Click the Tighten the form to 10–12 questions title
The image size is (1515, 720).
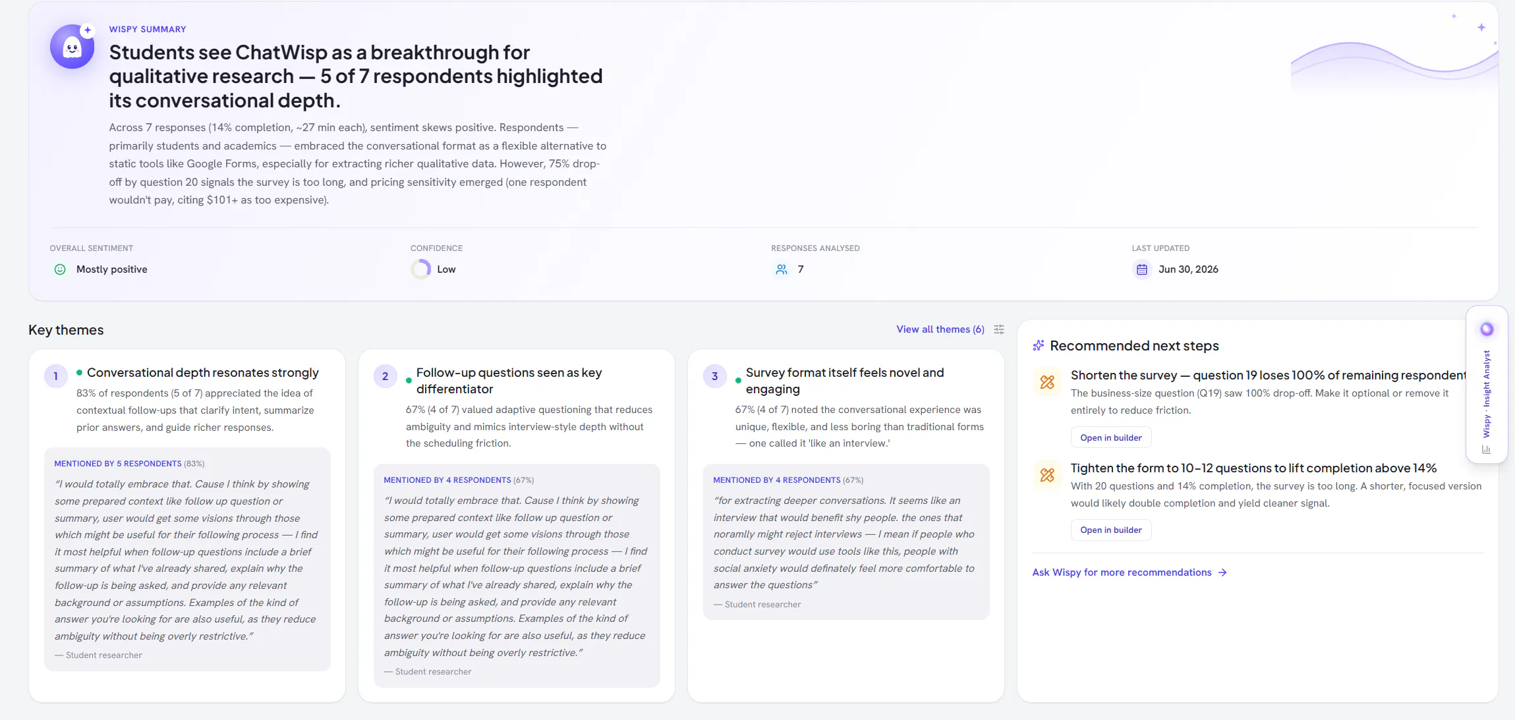point(1253,468)
